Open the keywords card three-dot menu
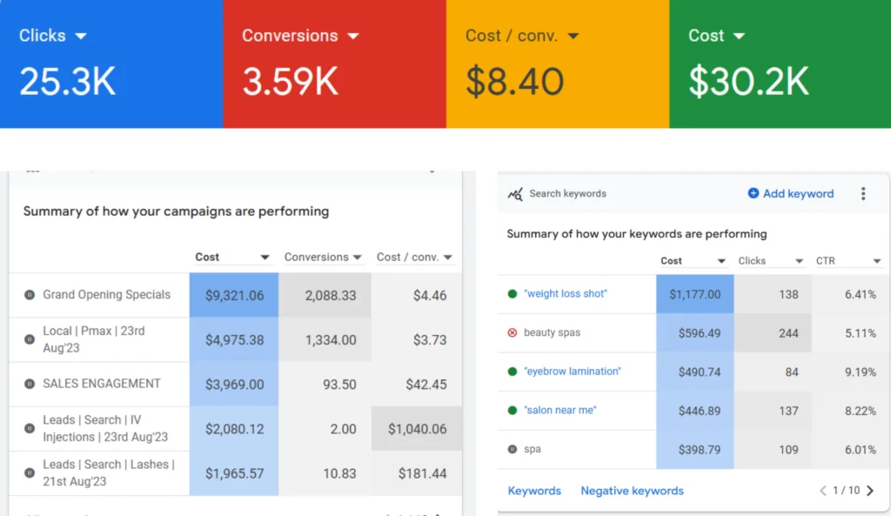Screen dimensions: 891x516 [x=863, y=194]
